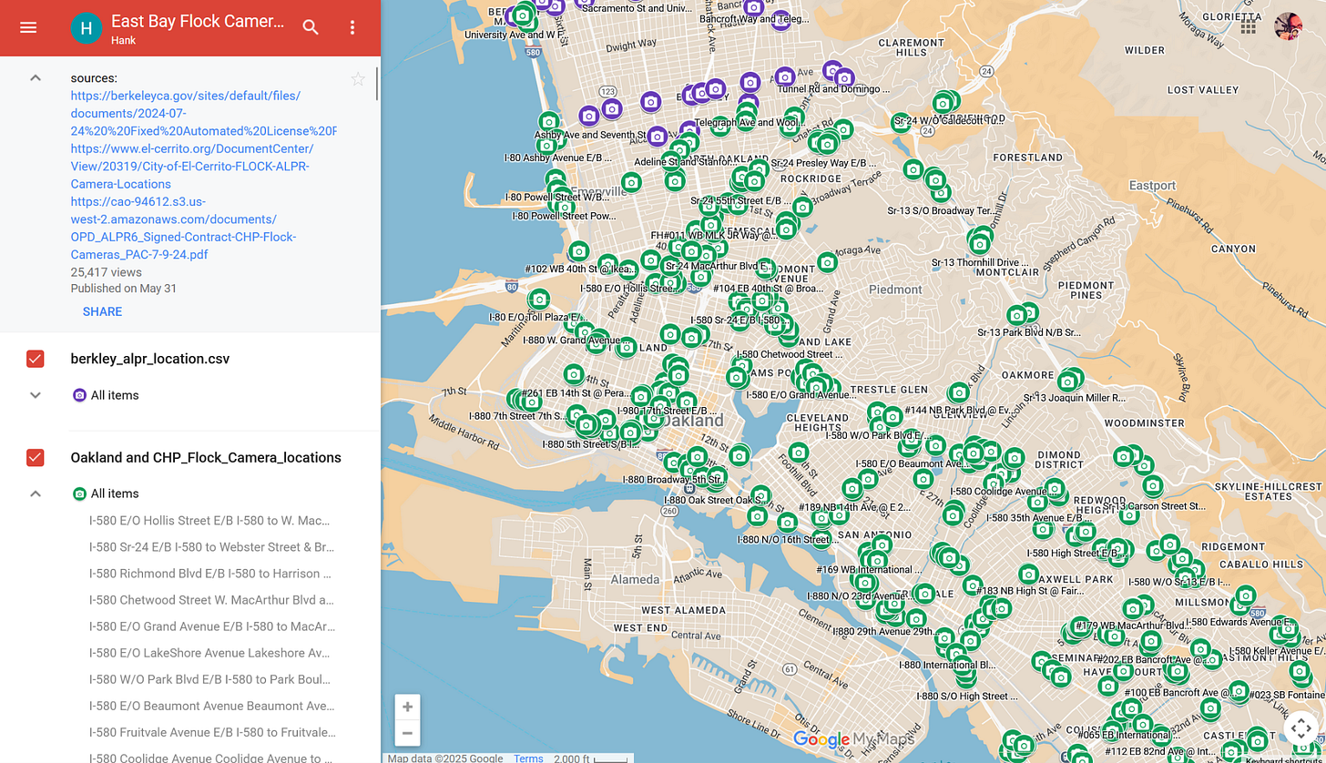Open the Terms link at bottom
Viewport: 1326px width, 763px height.
click(529, 758)
